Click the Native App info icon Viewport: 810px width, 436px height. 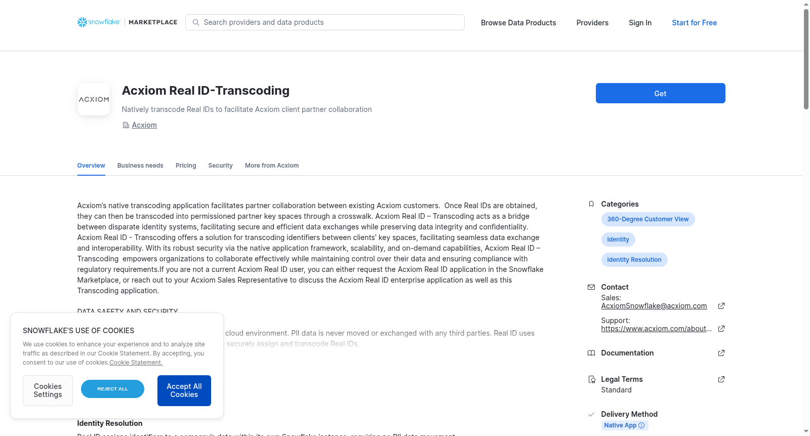(641, 425)
